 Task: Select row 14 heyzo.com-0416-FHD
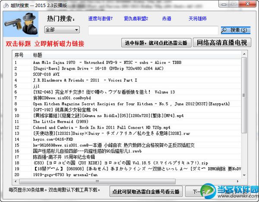126,139
